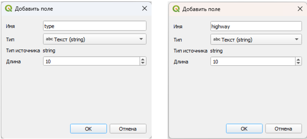Increase the length value in the 'highway' dialog

pyautogui.click(x=298, y=60)
